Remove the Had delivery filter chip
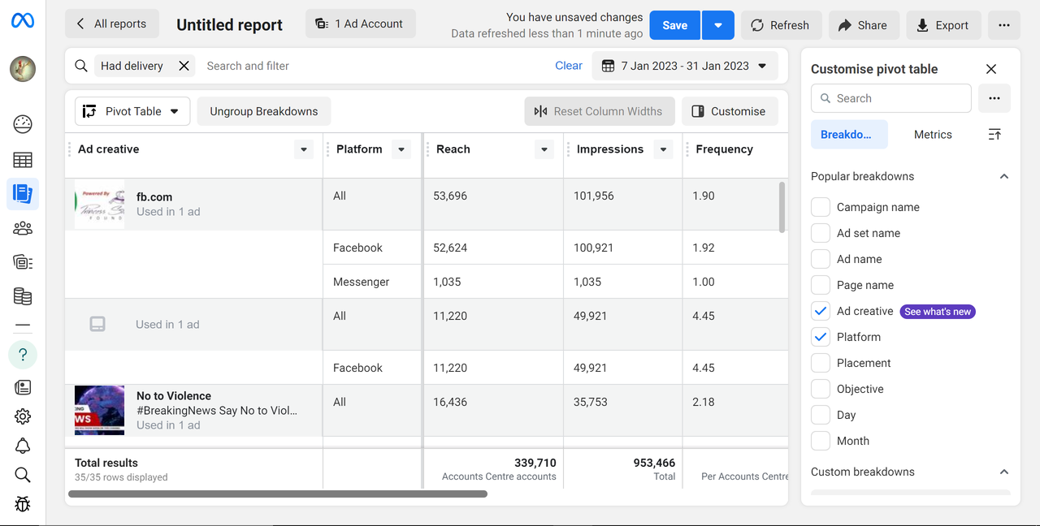This screenshot has height=526, width=1040. (184, 66)
